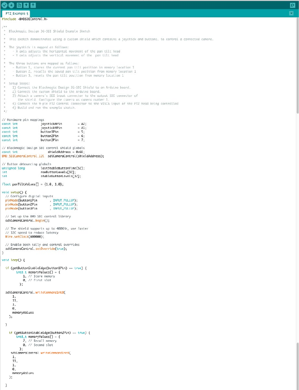This screenshot has width=299, height=390.
Task: Save the sketch with the Save icon
Action: (33, 5)
